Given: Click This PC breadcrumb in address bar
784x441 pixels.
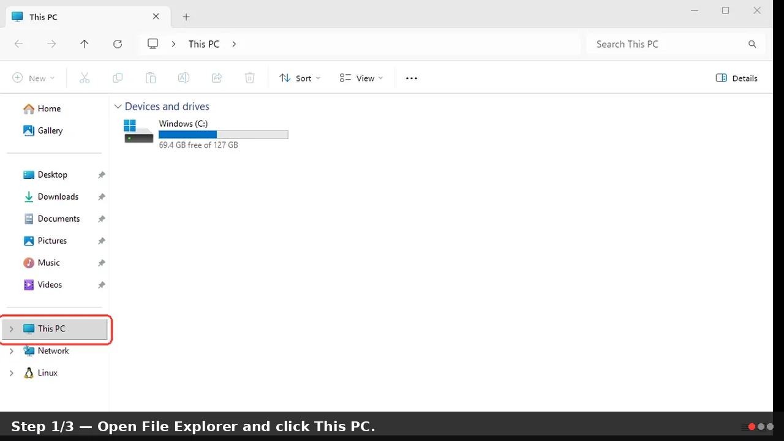Looking at the screenshot, I should (x=204, y=44).
